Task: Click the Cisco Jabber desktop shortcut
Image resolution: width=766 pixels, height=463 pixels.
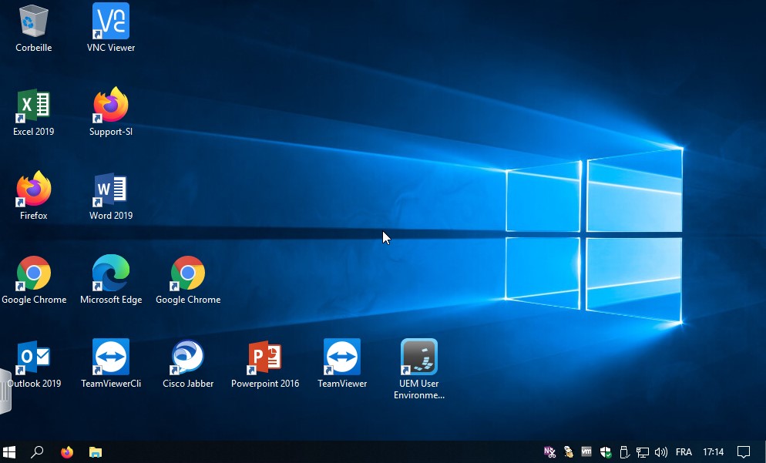Action: coord(188,358)
